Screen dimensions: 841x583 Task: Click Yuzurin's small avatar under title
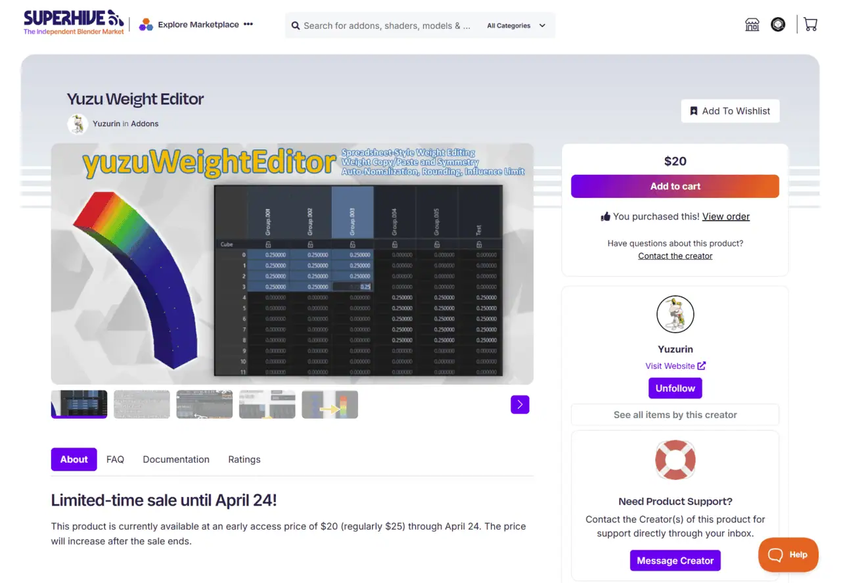pyautogui.click(x=78, y=124)
